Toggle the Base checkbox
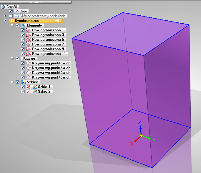Viewport: 201px width, 173px height. tap(11, 11)
